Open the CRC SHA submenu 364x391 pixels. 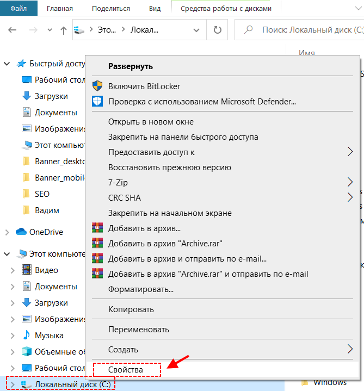222,198
